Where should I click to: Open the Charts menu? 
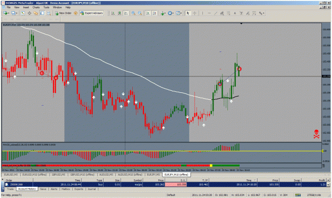pyautogui.click(x=36, y=7)
